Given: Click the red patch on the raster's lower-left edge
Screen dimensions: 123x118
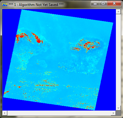Looking at the screenshot, I should pyautogui.click(x=6, y=92).
